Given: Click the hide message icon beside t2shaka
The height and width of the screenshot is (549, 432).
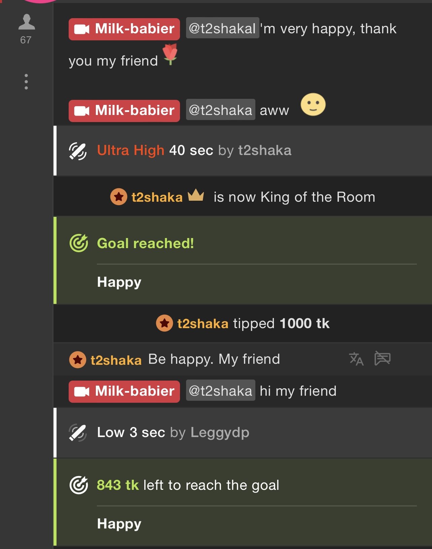Looking at the screenshot, I should tap(382, 358).
